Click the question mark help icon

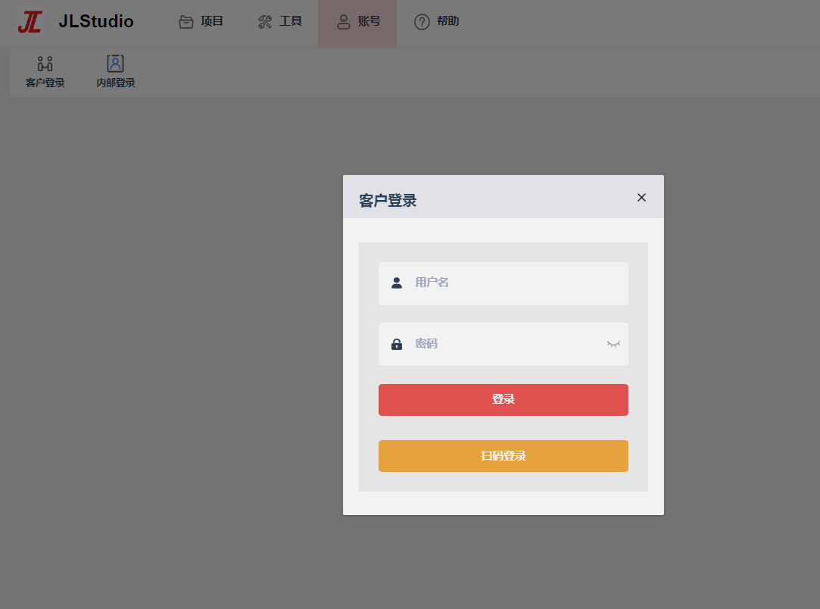coord(422,22)
